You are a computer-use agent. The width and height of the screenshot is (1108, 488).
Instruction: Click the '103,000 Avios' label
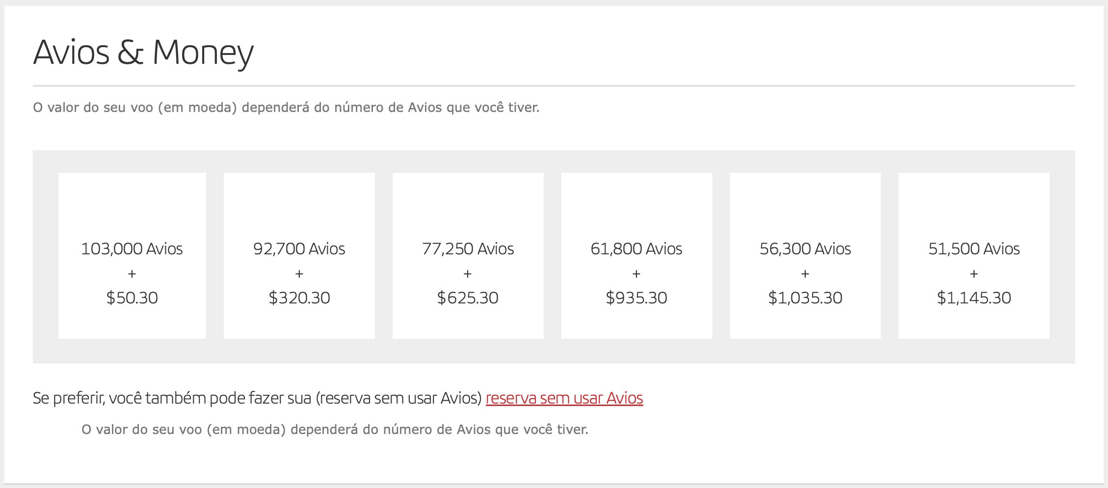pyautogui.click(x=132, y=249)
